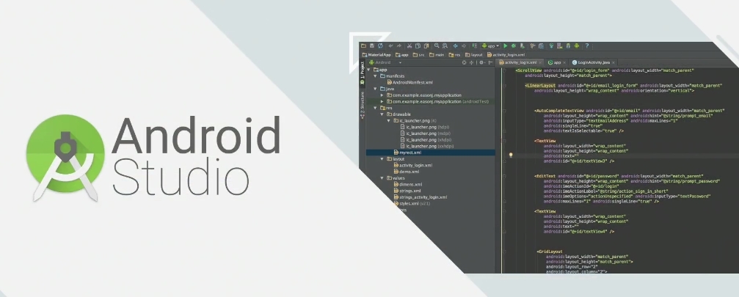Click src in the breadcrumb bar

[x=419, y=54]
